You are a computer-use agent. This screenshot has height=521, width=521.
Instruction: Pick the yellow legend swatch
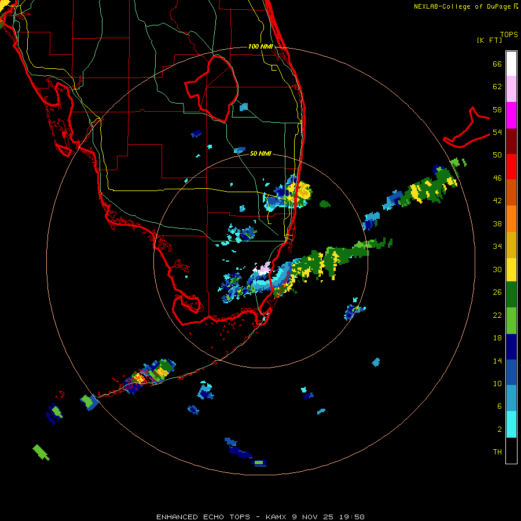(511, 270)
